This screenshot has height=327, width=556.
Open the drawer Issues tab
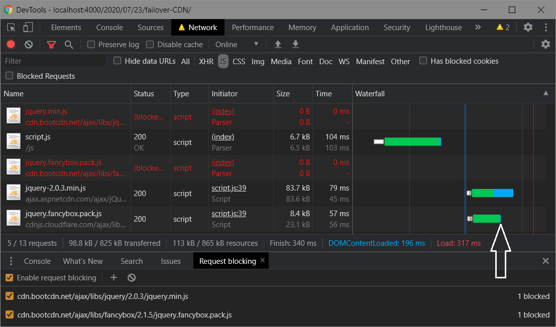[171, 261]
